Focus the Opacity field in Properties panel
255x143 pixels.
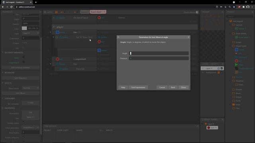[31, 23]
